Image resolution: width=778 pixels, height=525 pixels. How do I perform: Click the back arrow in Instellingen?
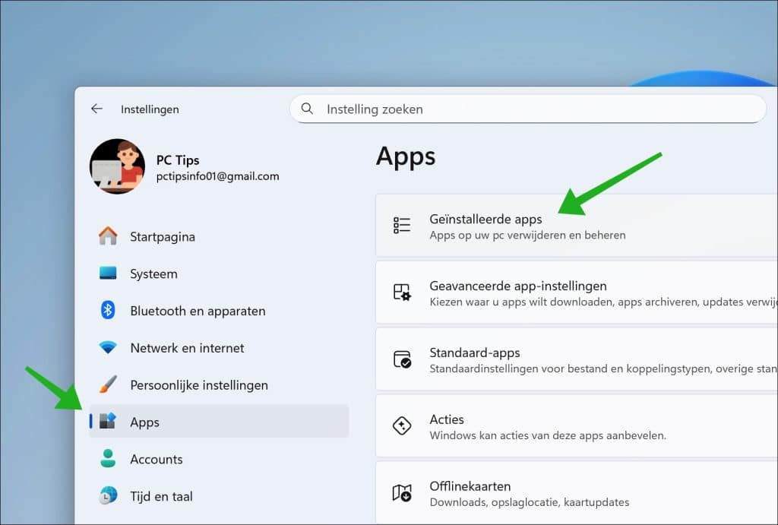(96, 109)
